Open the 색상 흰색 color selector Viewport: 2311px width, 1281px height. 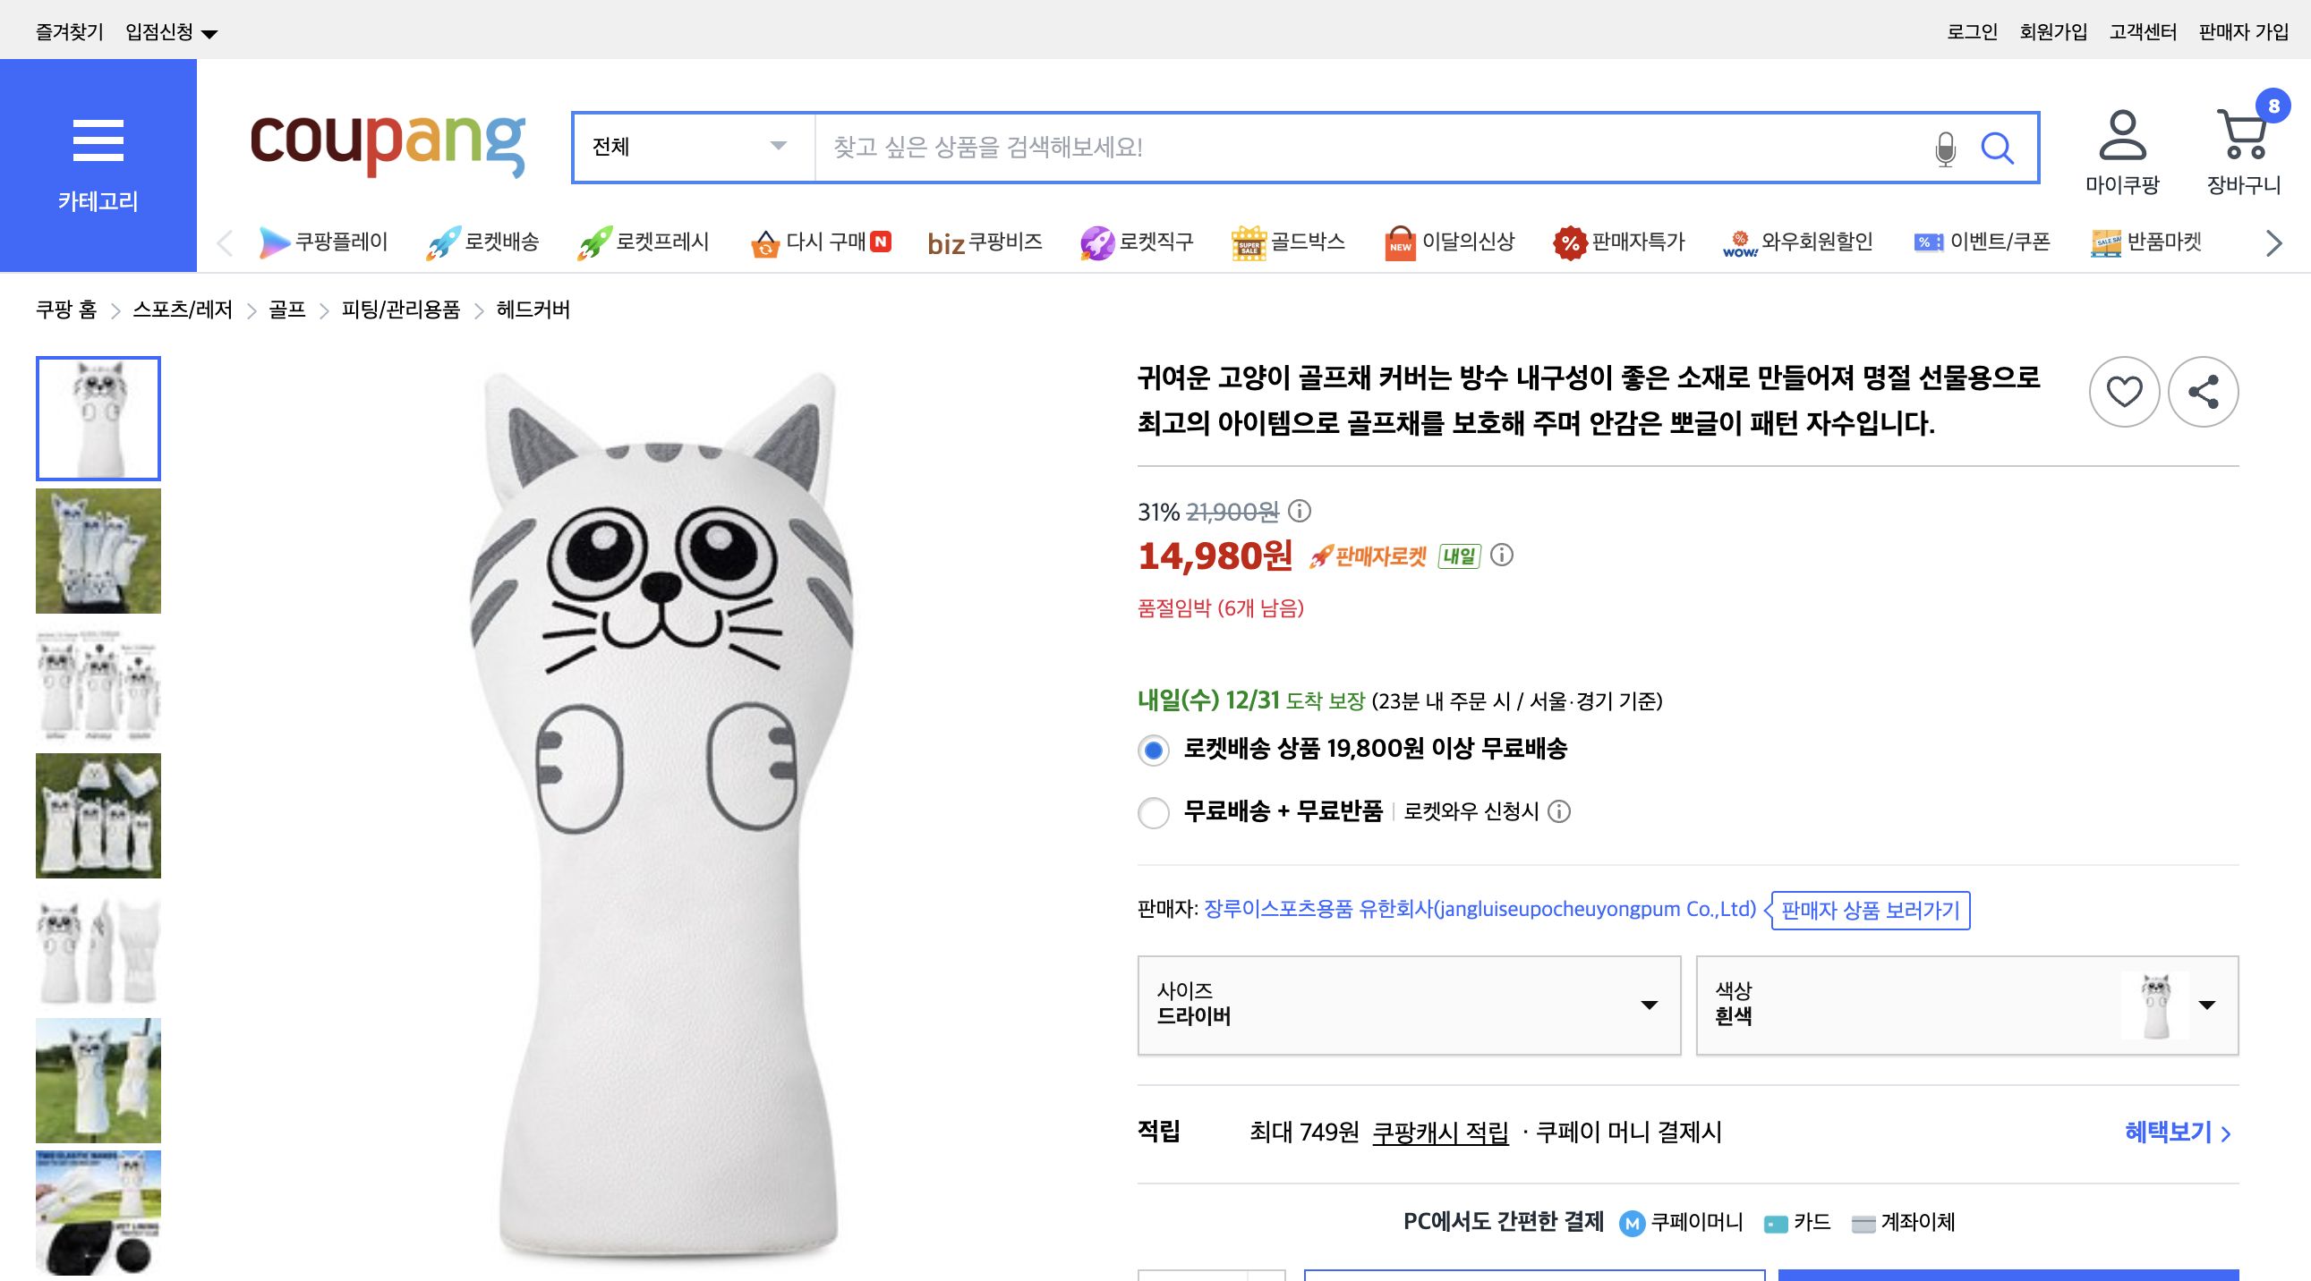(1966, 1005)
